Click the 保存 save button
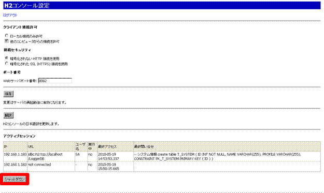The height and width of the screenshot is (193, 324). click(8, 94)
